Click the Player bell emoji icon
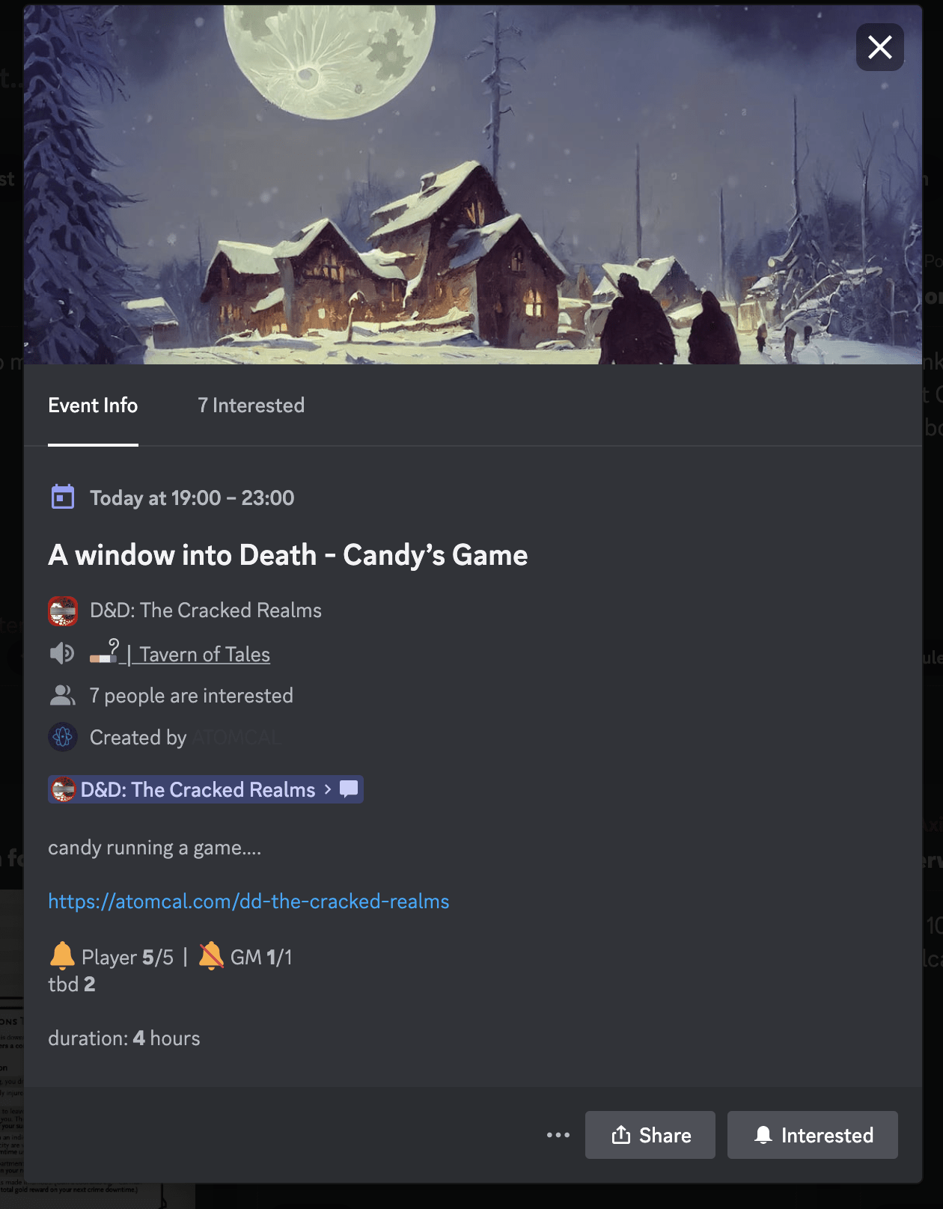943x1209 pixels. [x=62, y=956]
